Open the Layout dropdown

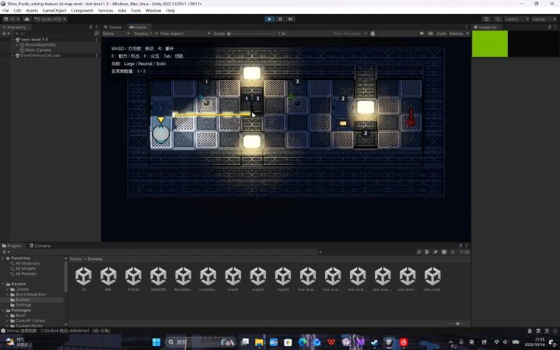pyautogui.click(x=544, y=19)
